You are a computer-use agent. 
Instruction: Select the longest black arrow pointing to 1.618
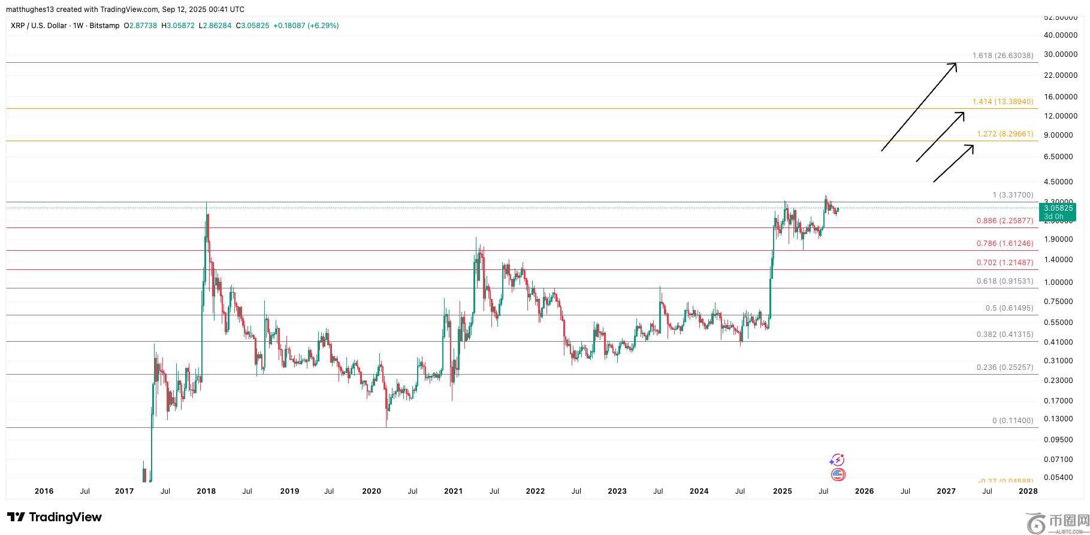pos(919,107)
